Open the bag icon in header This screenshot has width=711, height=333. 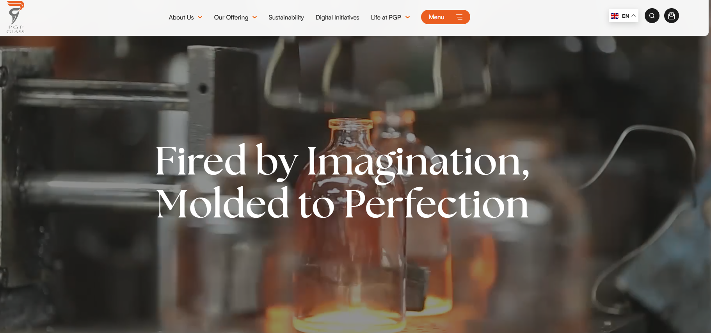point(671,16)
